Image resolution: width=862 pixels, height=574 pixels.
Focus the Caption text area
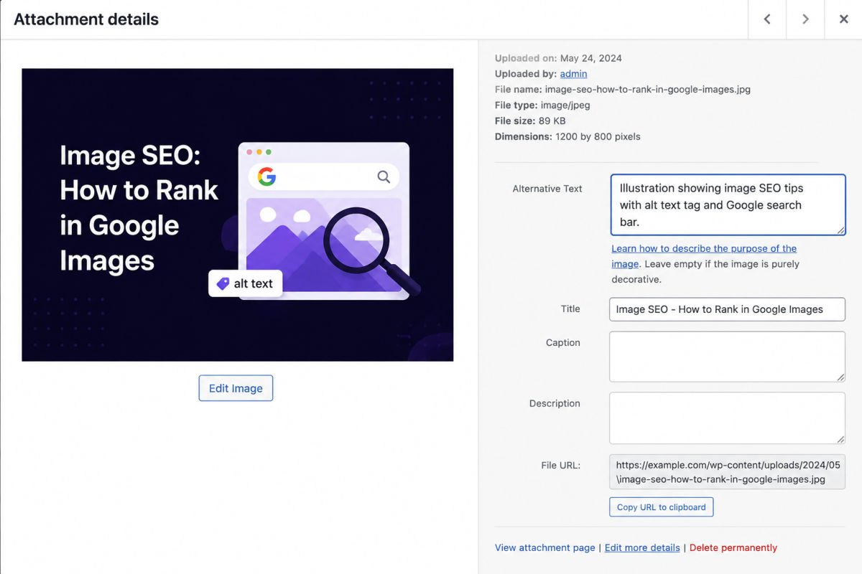point(727,357)
